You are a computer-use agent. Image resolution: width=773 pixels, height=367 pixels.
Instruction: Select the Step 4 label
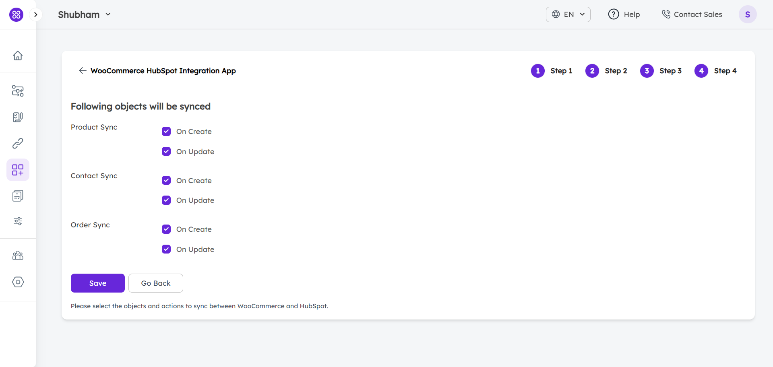(x=725, y=71)
